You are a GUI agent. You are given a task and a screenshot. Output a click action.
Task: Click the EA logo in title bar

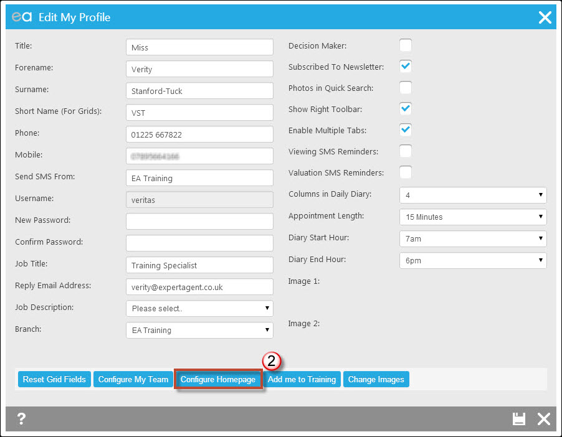coord(22,17)
